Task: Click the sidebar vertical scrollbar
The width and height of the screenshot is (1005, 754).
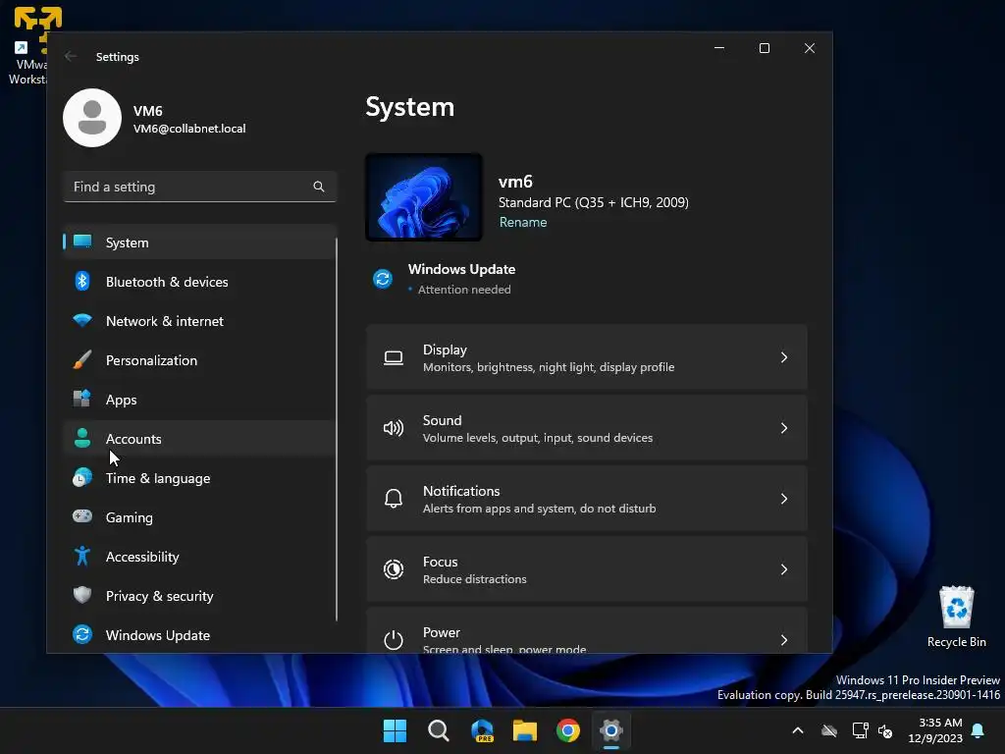Action: (x=337, y=429)
